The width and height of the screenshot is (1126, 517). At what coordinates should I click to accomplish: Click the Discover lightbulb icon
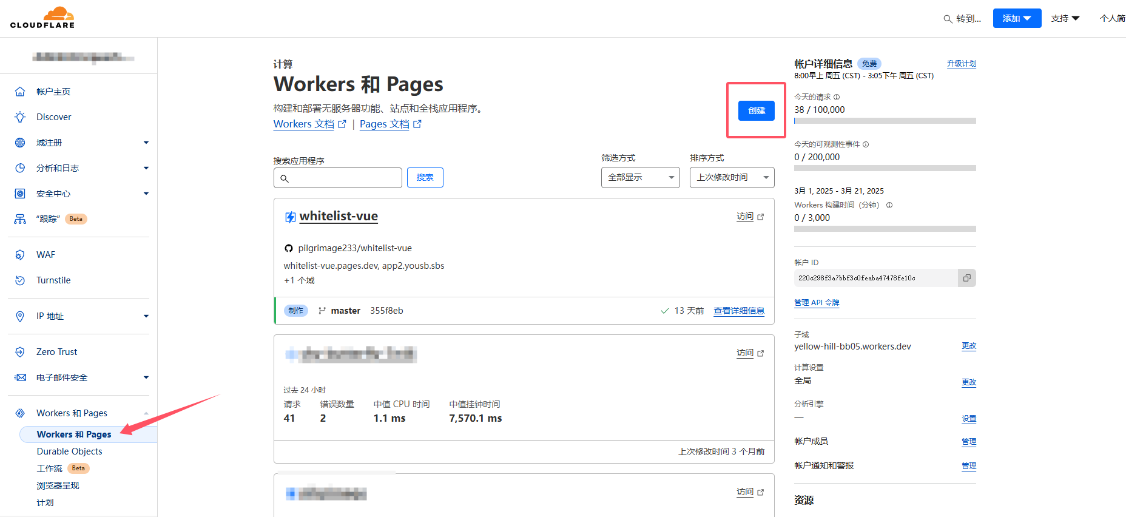point(20,117)
